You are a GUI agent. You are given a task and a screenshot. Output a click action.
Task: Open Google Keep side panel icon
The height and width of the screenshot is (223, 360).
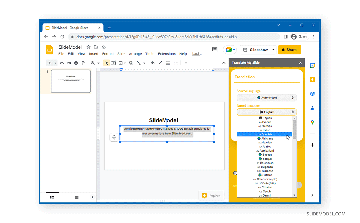(312, 80)
